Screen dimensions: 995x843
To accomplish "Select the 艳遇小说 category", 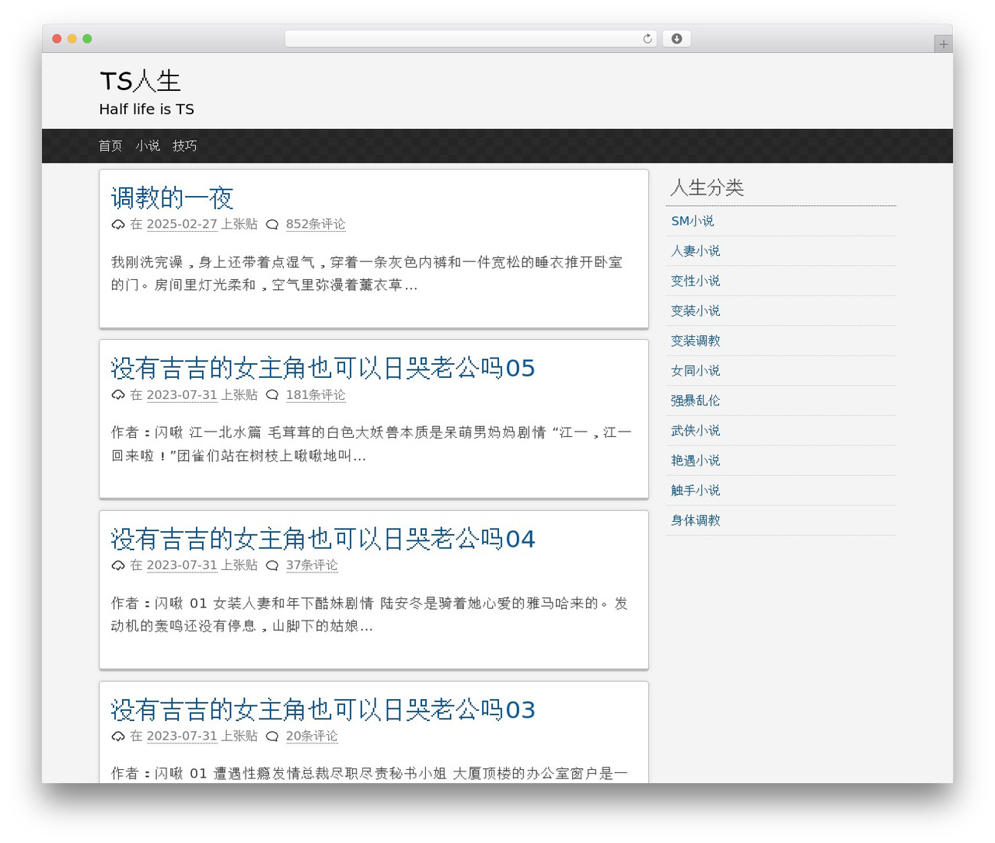I will (696, 460).
